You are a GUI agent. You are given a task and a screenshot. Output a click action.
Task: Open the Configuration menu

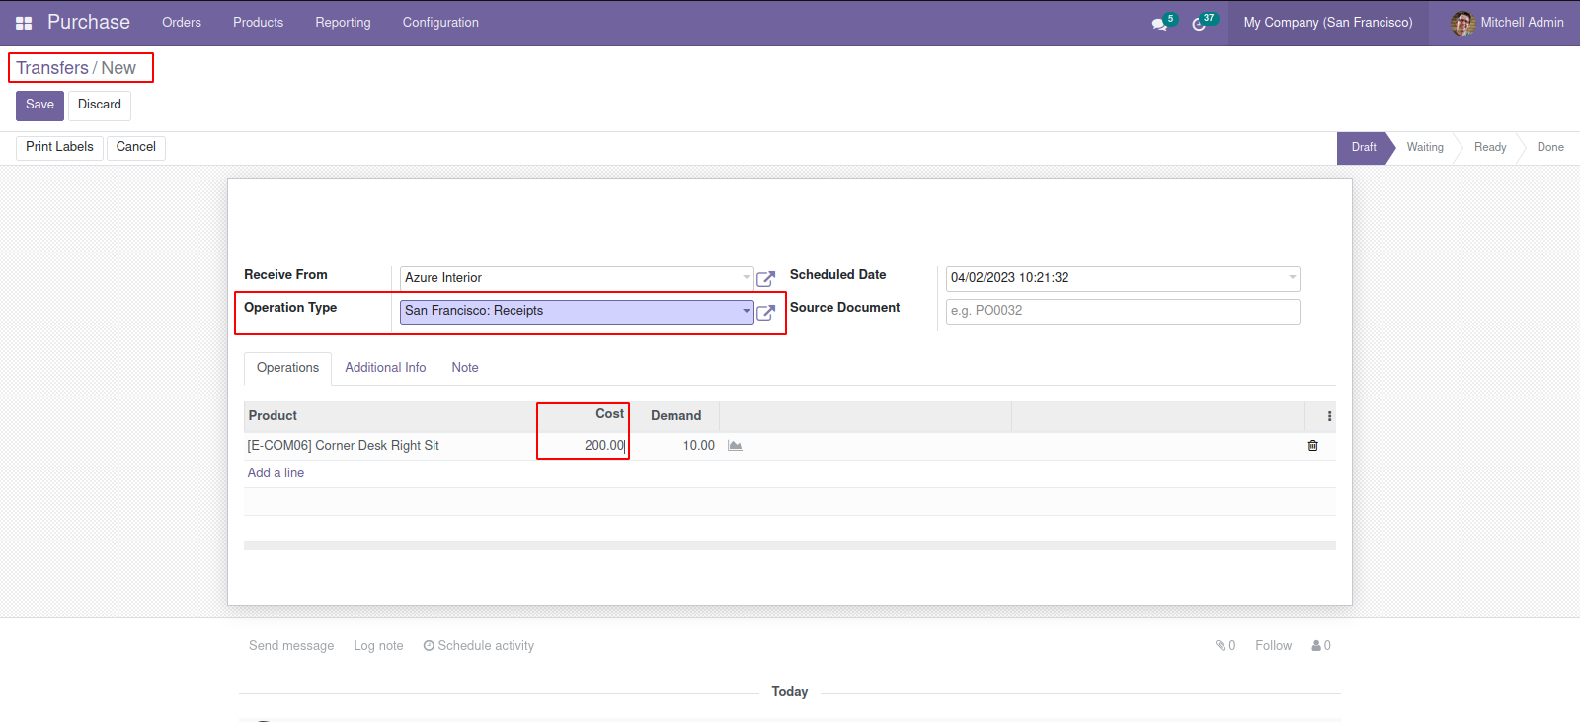(x=440, y=23)
